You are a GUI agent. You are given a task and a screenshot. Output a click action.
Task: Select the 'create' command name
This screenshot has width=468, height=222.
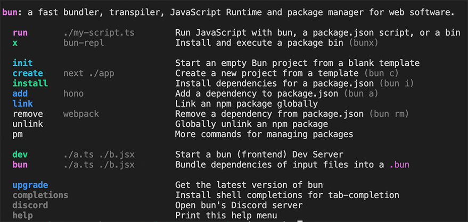[28, 73]
